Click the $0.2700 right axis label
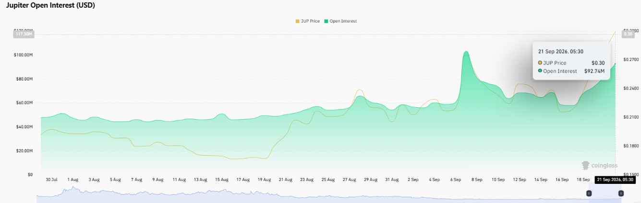Viewport: 641px width, 203px height. tap(631, 60)
